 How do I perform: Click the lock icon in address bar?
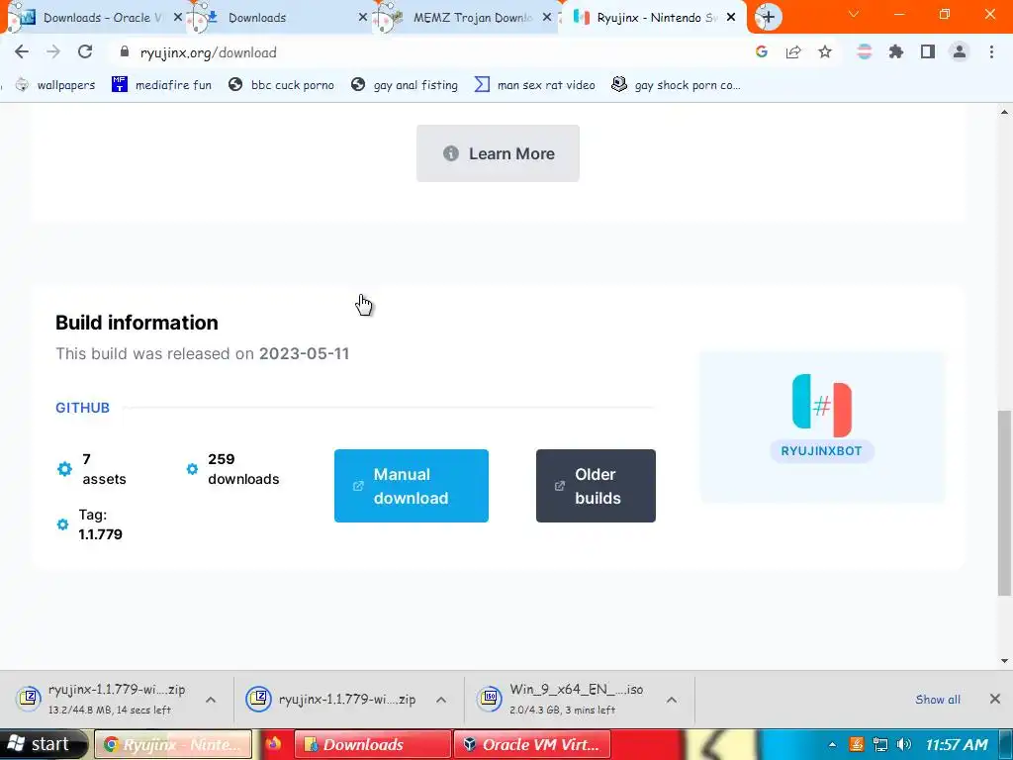pos(125,52)
